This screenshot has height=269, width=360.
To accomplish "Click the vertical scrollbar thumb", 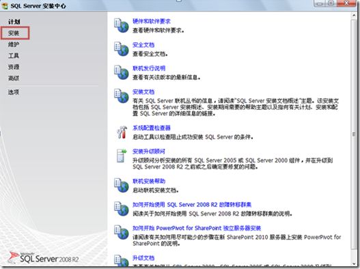I will point(354,134).
